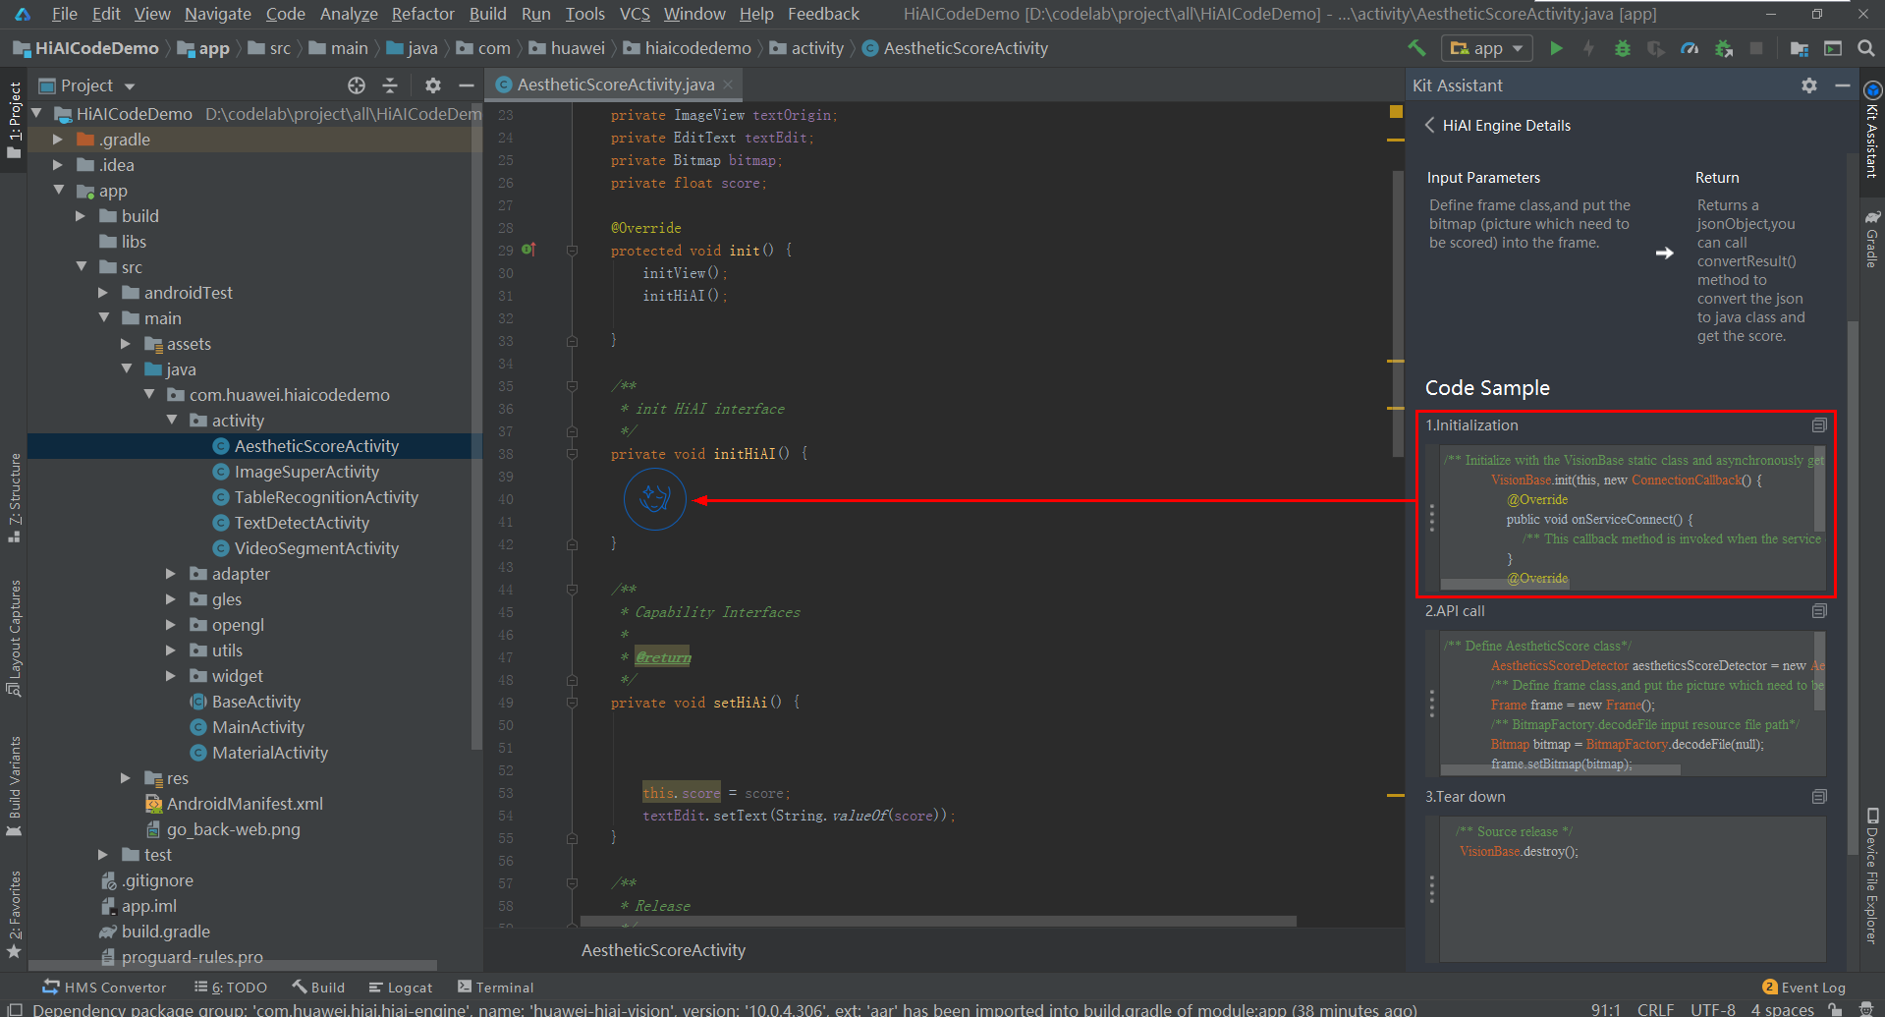Collapse the activity package folder

172,421
